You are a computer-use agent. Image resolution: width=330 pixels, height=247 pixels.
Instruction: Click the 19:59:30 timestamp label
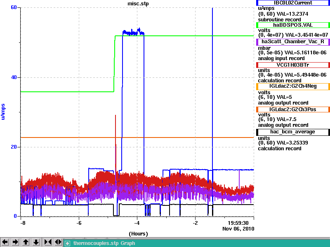pyautogui.click(x=238, y=223)
